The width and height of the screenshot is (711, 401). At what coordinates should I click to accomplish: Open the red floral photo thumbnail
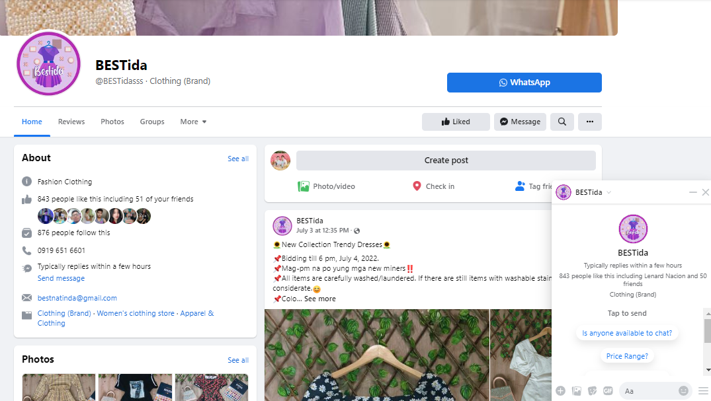pos(212,387)
